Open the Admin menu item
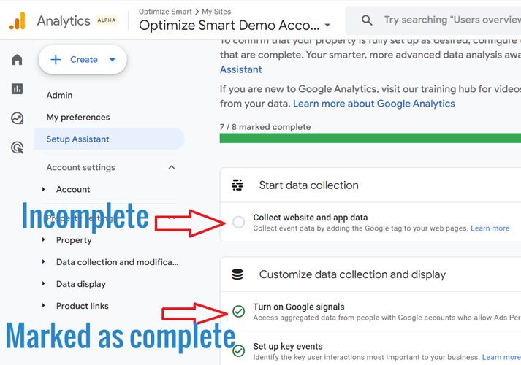 [x=59, y=95]
